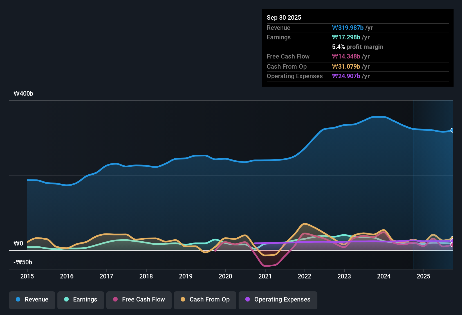
Task: Click the vertical forecast divider line on the chart
Action: (414, 183)
